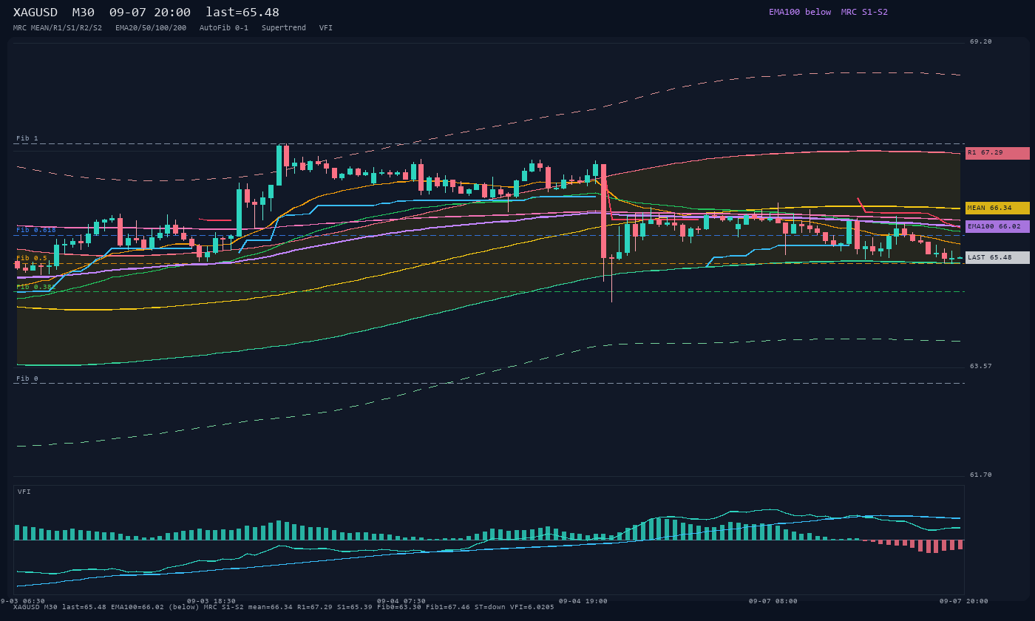This screenshot has width=1035, height=621.
Task: Click the VFI label inside indicator panel
Action: coord(24,492)
